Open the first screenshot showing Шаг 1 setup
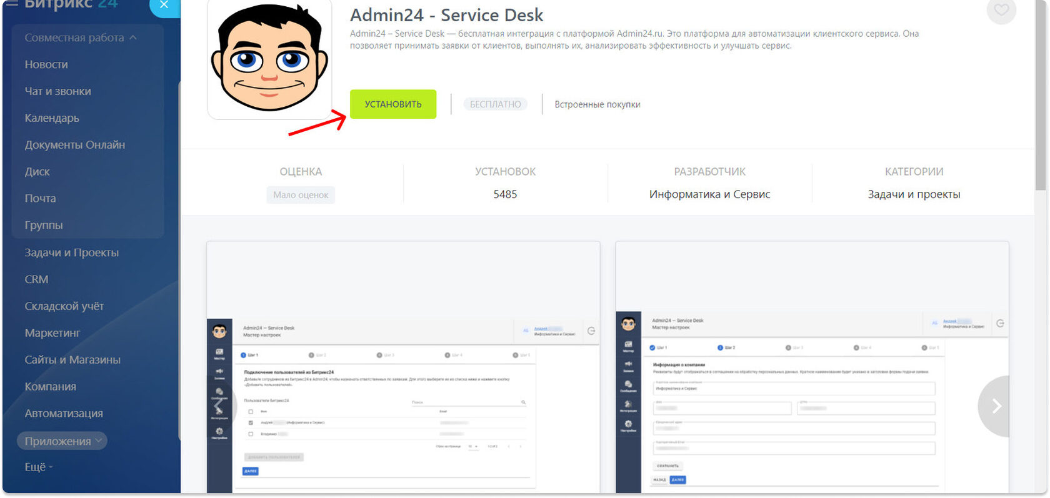This screenshot has height=498, width=1050. tap(403, 367)
